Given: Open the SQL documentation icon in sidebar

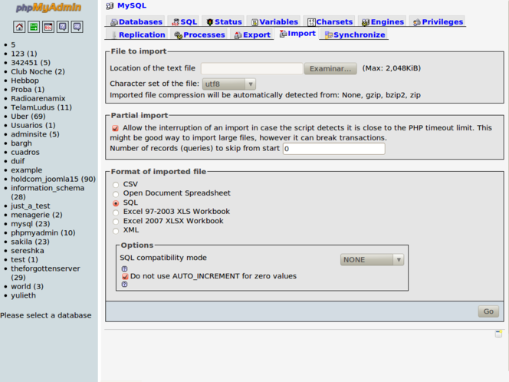Looking at the screenshot, I should coord(77,27).
